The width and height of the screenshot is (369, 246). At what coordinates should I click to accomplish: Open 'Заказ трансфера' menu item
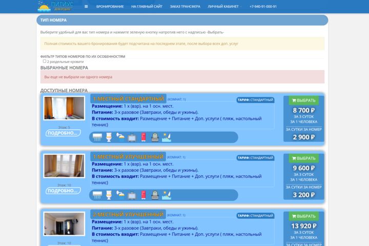pyautogui.click(x=185, y=7)
